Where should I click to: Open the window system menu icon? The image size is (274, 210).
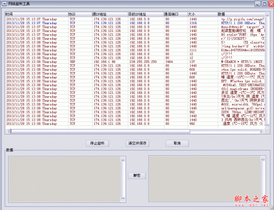[x=4, y=4]
